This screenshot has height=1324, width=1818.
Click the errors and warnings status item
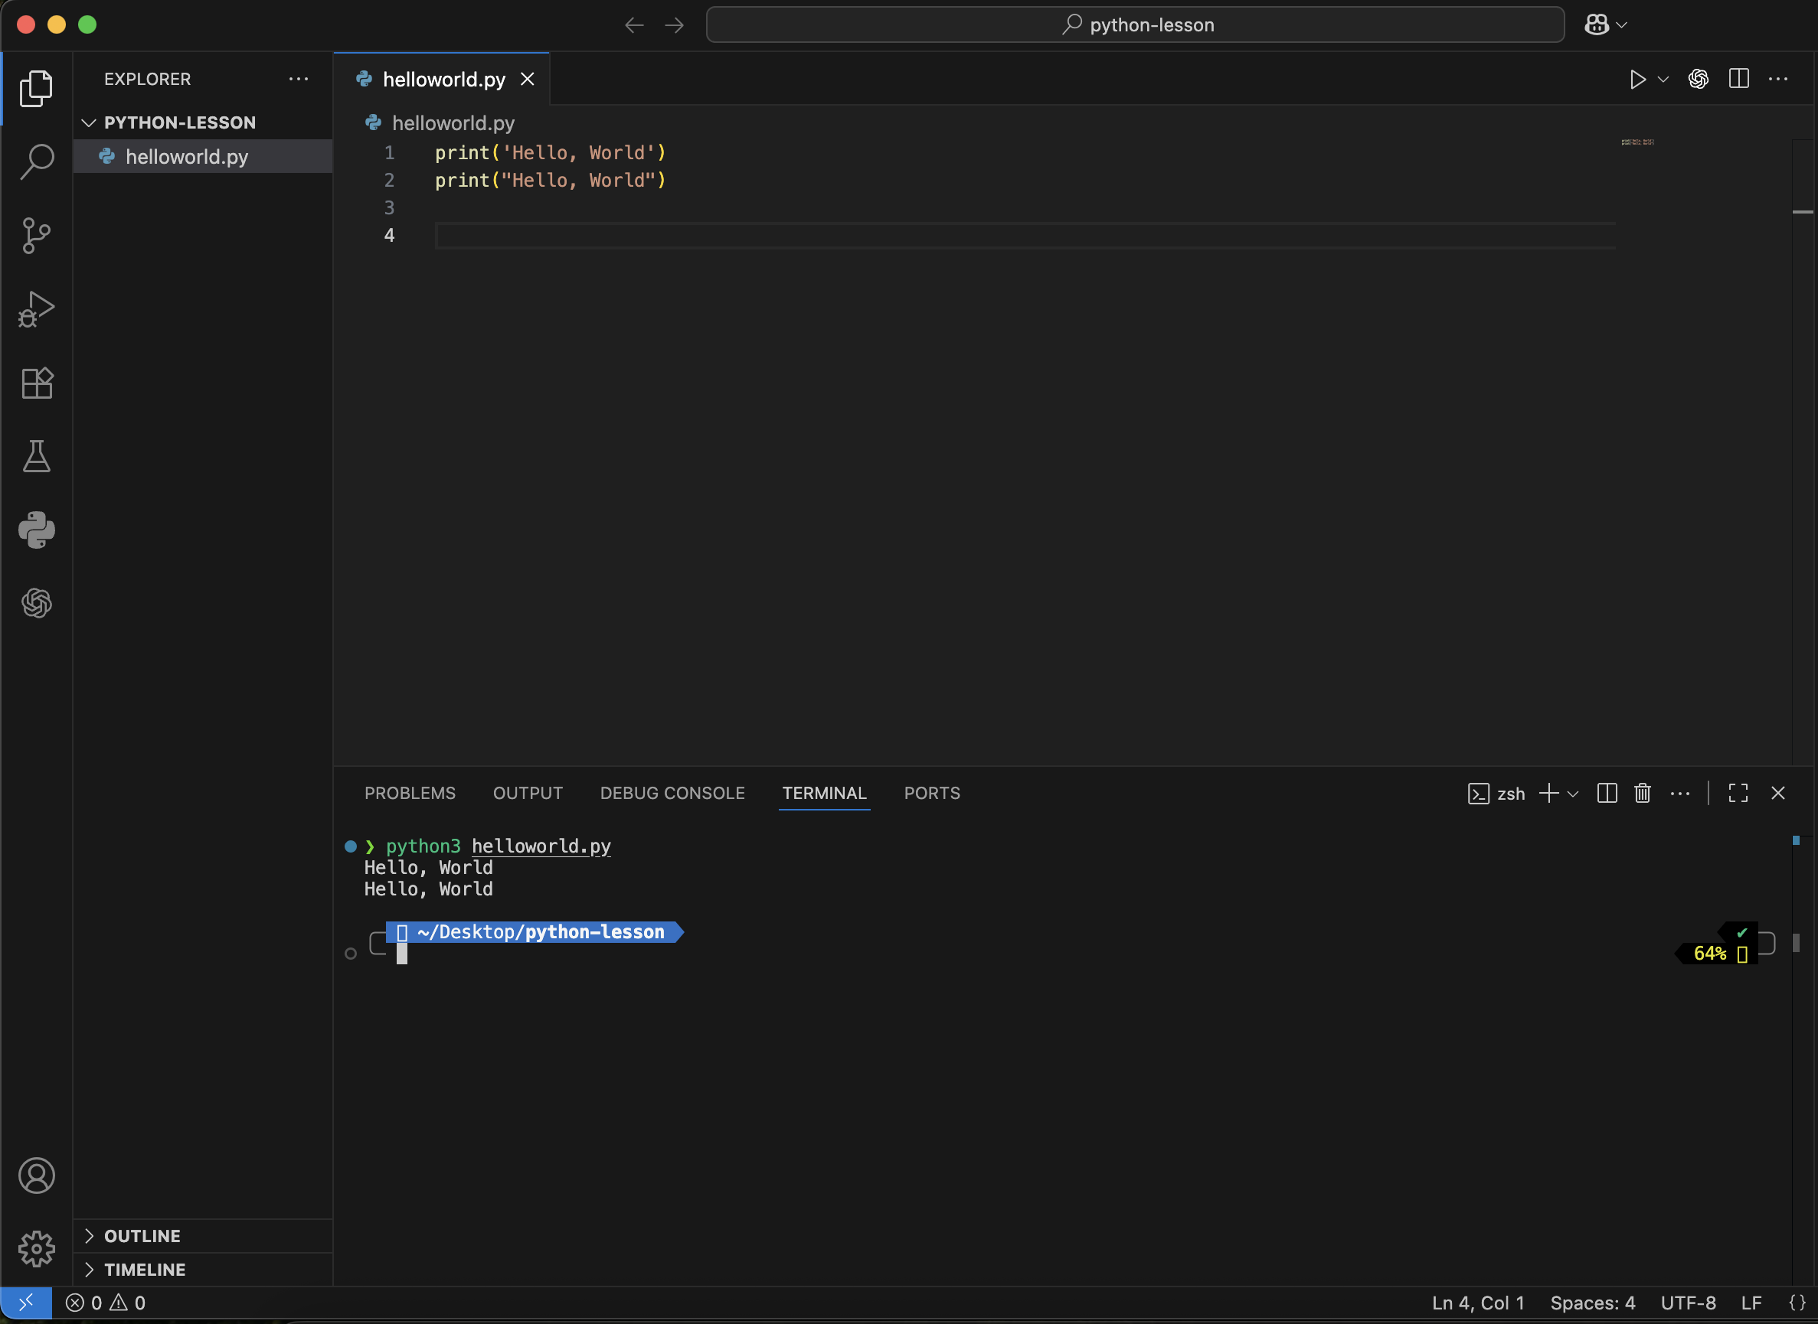pyautogui.click(x=106, y=1303)
